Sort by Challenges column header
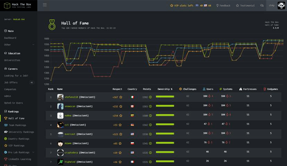287x166 pixels. click(188, 89)
